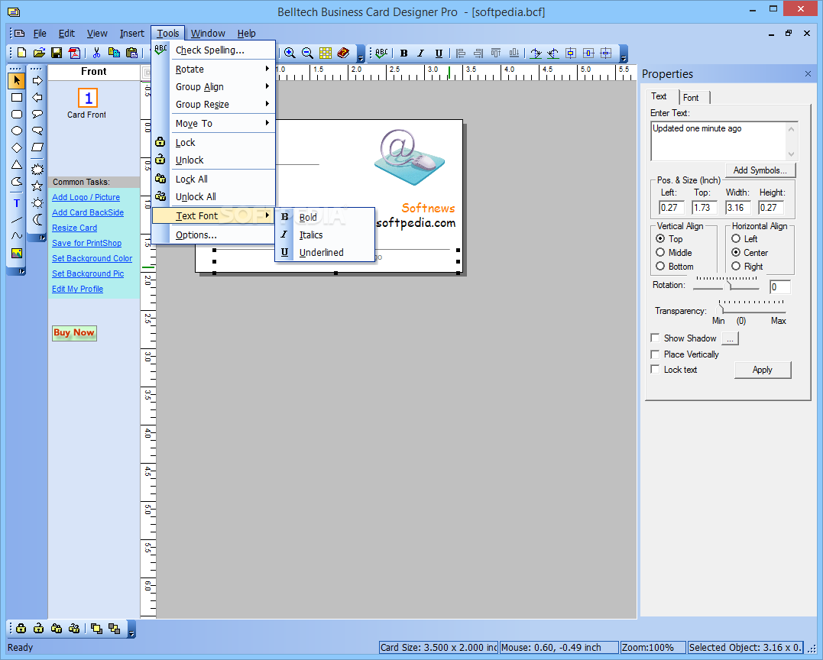The width and height of the screenshot is (823, 660).
Task: Expand the Rotate submenu
Action: coord(214,69)
